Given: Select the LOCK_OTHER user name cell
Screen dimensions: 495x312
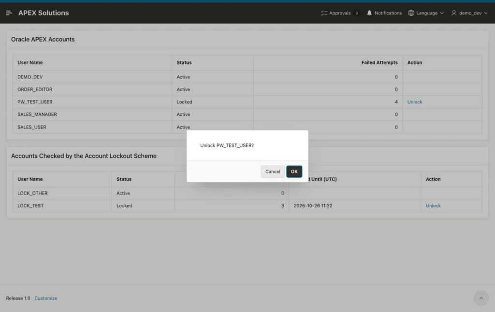Looking at the screenshot, I should coord(62,193).
